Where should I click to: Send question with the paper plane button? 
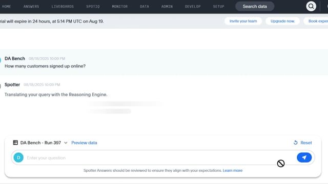tap(304, 157)
